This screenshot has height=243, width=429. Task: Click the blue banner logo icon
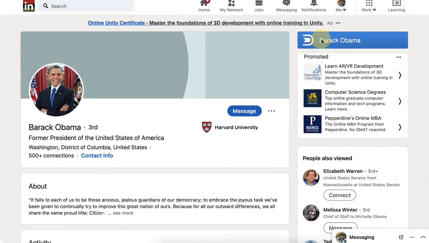[x=308, y=40]
